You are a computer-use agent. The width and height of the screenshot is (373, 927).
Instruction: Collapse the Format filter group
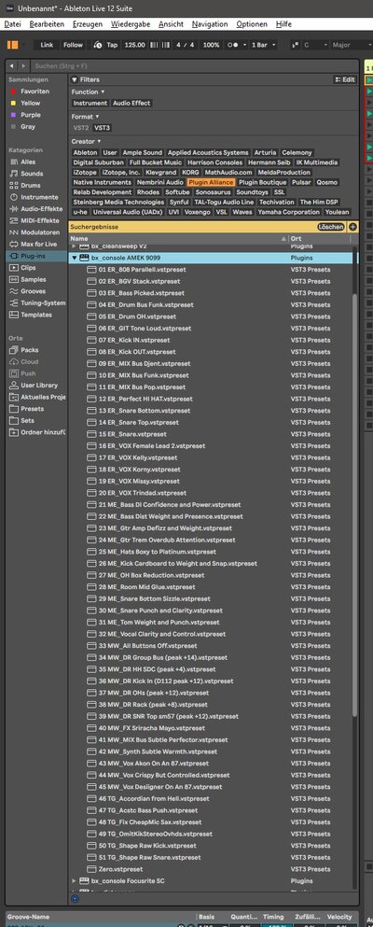97,117
